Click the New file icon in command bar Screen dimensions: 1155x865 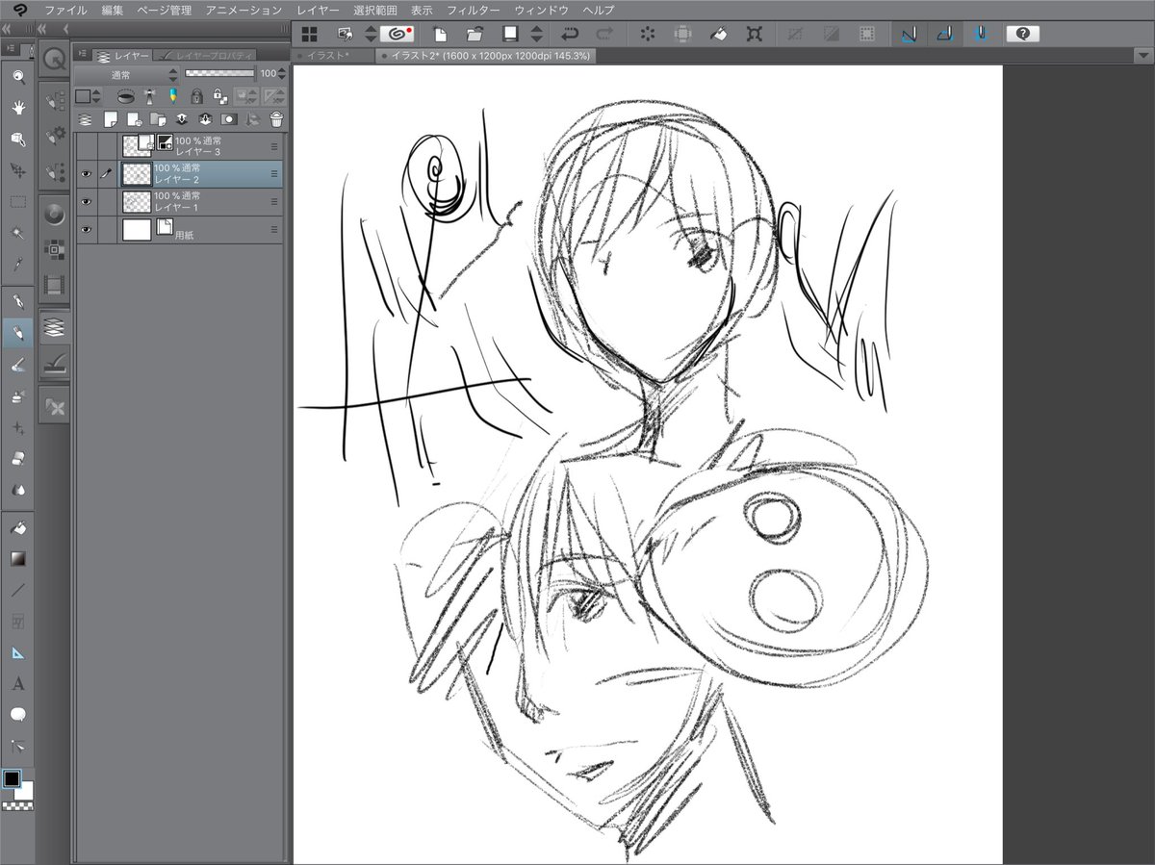point(439,34)
